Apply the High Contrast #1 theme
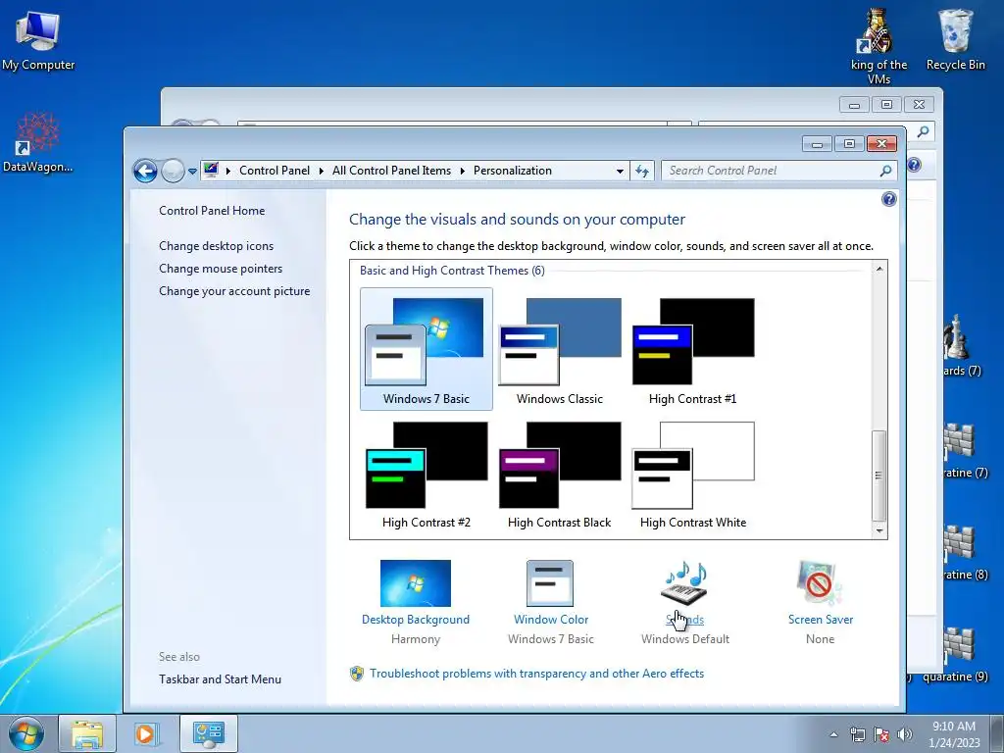This screenshot has width=1004, height=753. pyautogui.click(x=693, y=348)
